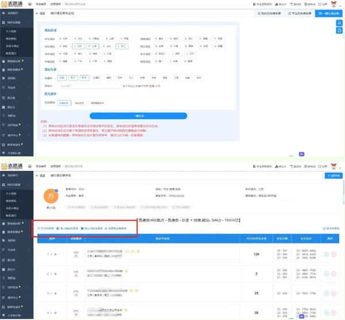
Task: Select the 专业优先 priority order option
Action: 79,102
